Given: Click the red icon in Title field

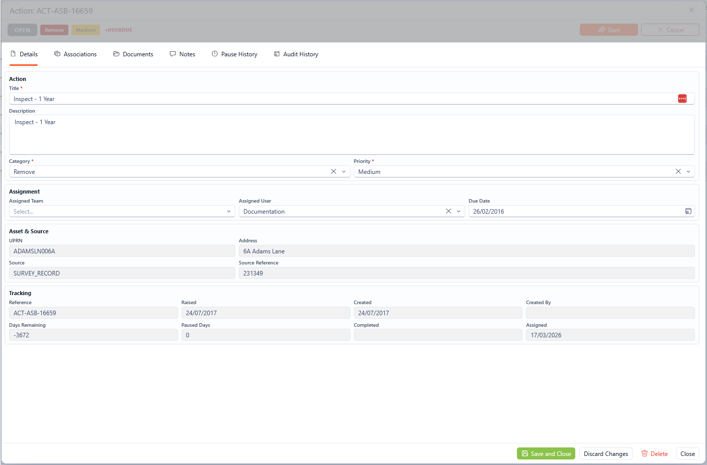Looking at the screenshot, I should [x=682, y=99].
